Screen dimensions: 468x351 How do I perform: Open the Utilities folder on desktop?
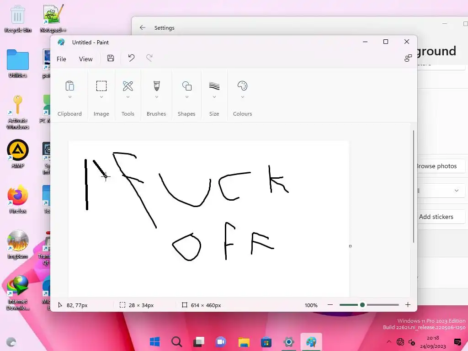(x=18, y=64)
